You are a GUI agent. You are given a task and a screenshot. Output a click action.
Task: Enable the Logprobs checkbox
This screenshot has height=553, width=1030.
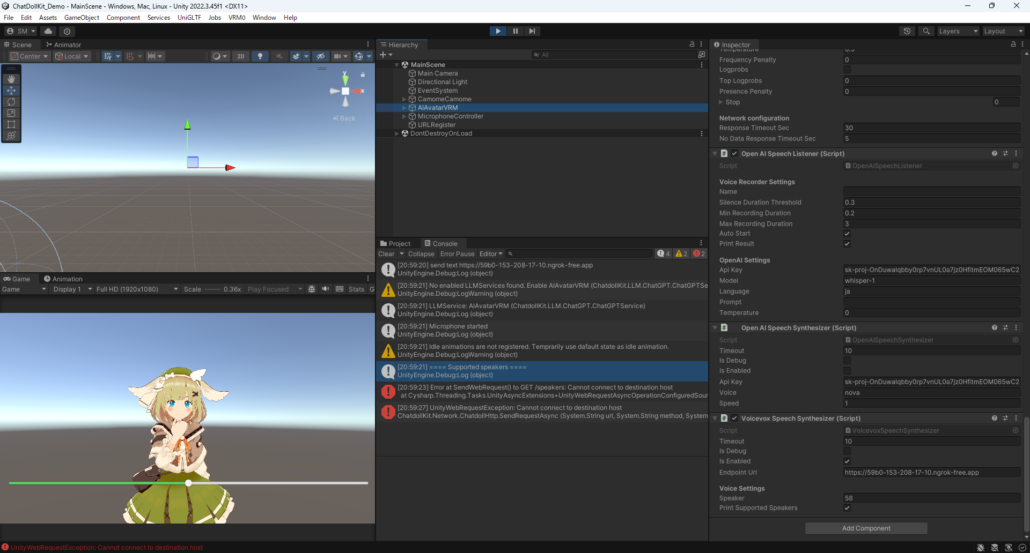847,70
